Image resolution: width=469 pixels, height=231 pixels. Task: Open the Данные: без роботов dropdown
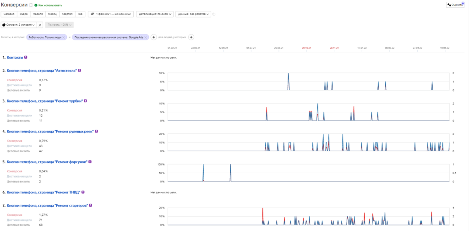[x=193, y=14]
